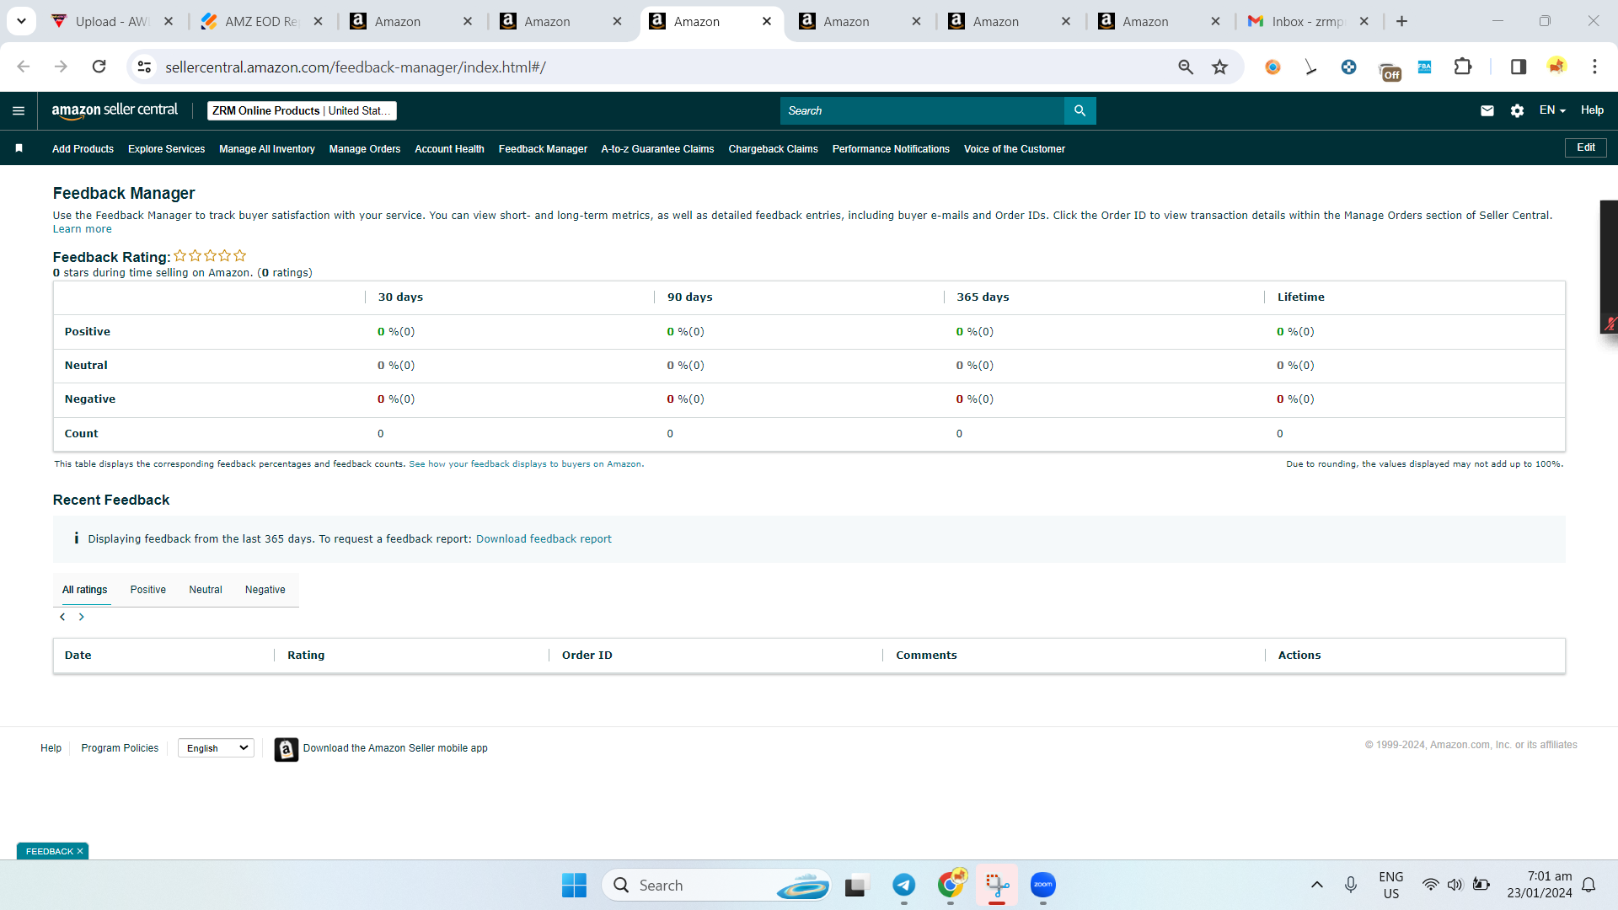
Task: Switch to the Negative feedback tab
Action: 265,590
